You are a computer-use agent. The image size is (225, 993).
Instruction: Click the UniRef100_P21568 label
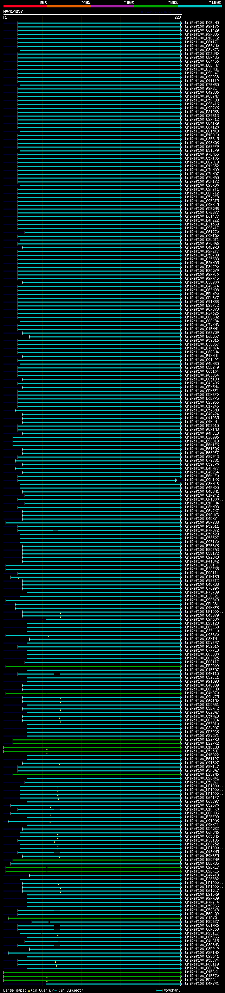201,112
